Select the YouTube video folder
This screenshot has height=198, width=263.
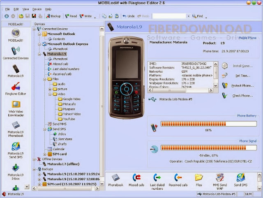(69, 119)
